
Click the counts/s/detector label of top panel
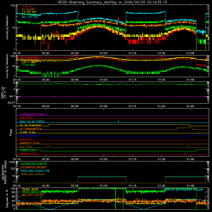pos(7,28)
